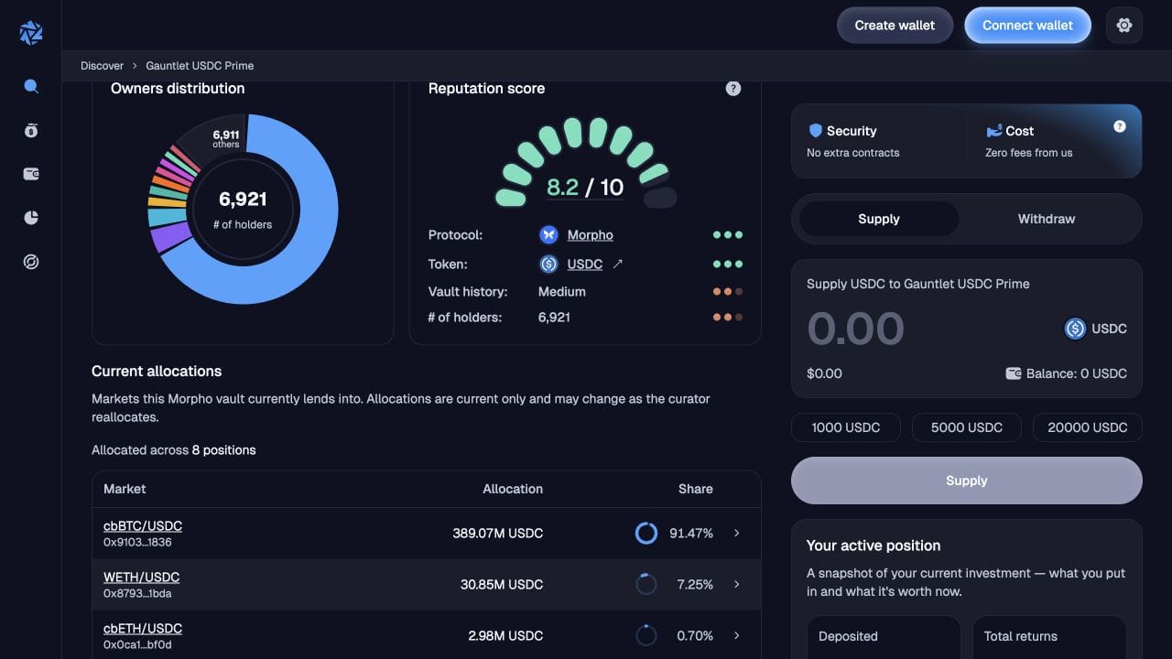Image resolution: width=1172 pixels, height=659 pixels.
Task: Click Gauntlet USDC Prime breadcrumb item
Action: click(200, 66)
